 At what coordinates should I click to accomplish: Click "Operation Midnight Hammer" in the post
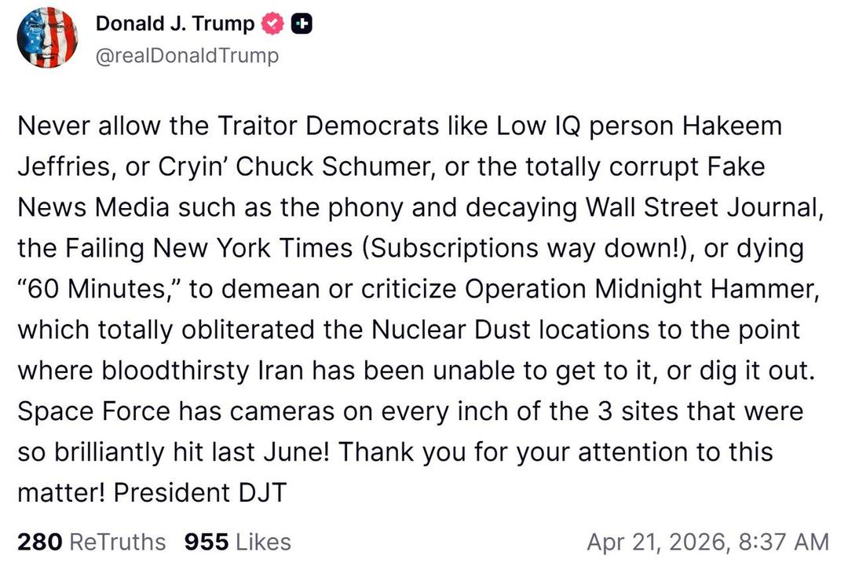point(643,289)
